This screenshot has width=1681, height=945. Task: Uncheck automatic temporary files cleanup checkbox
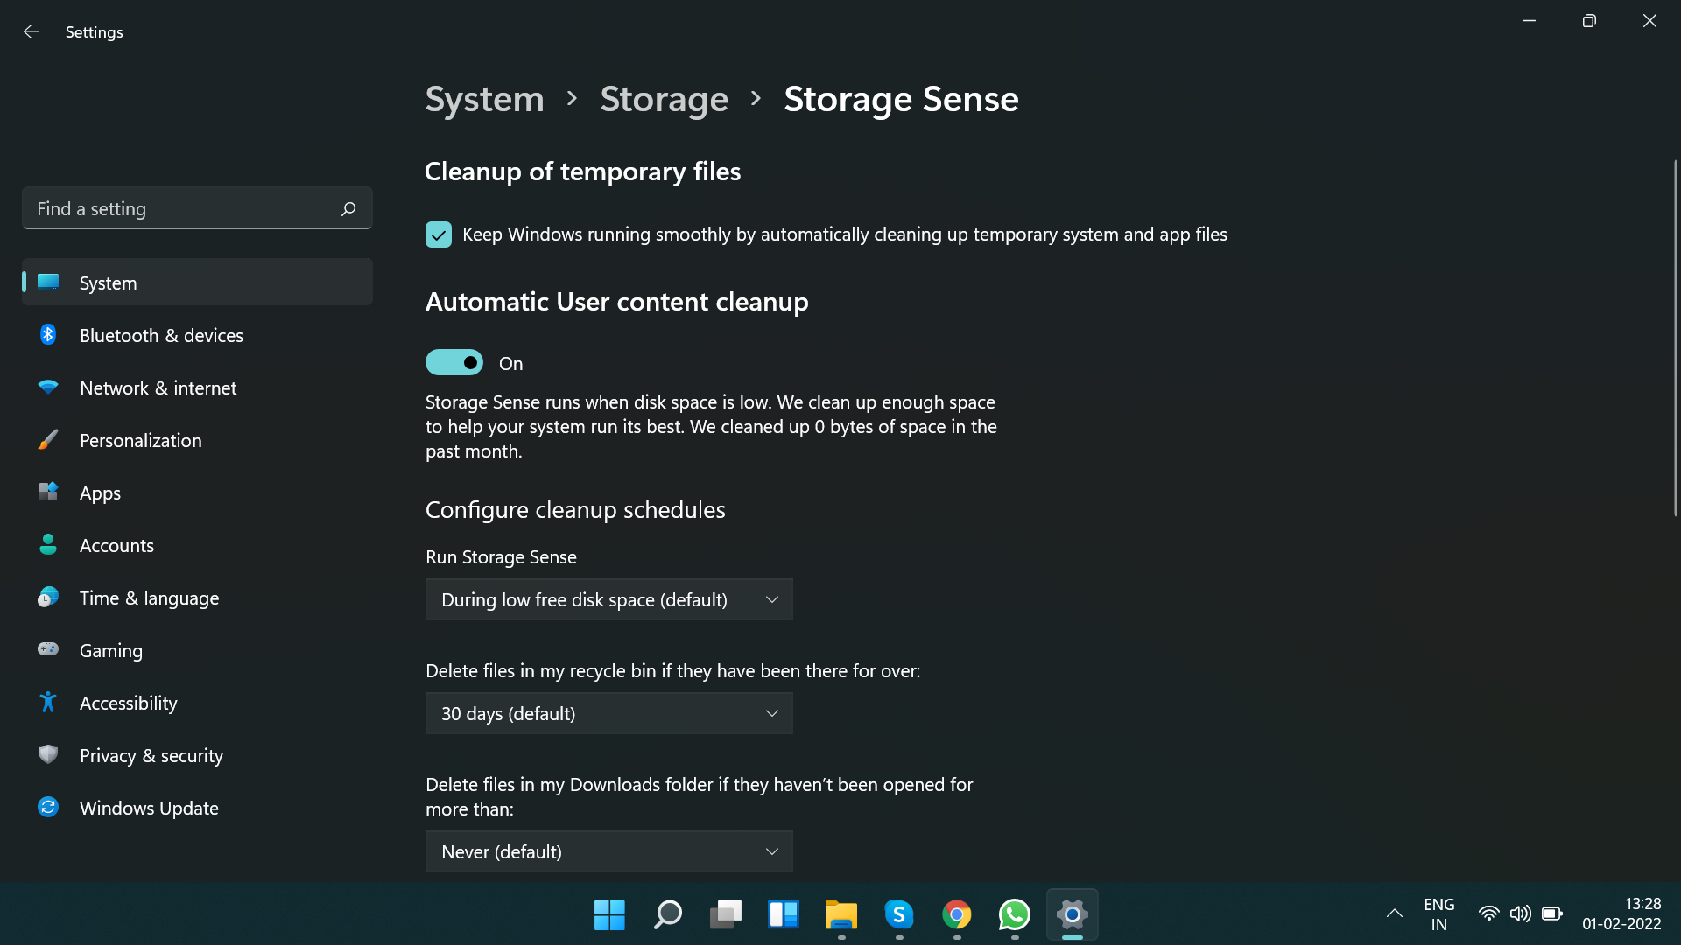click(439, 234)
